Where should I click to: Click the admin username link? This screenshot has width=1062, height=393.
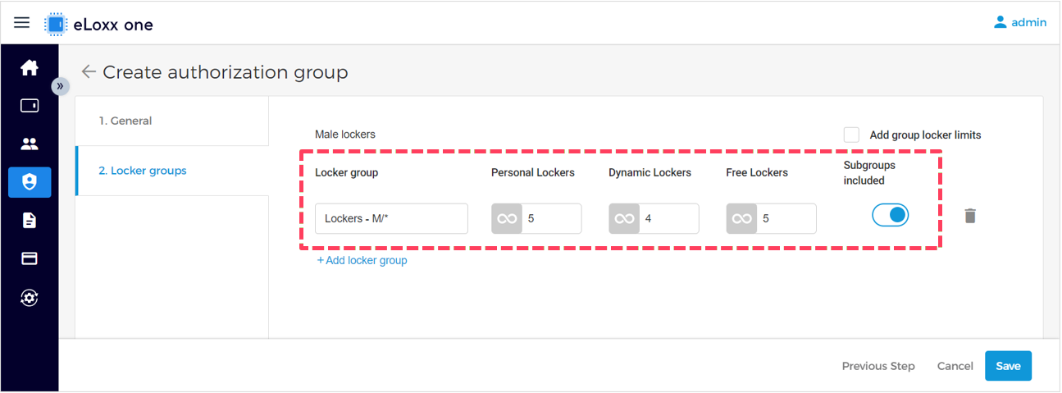pos(1029,22)
